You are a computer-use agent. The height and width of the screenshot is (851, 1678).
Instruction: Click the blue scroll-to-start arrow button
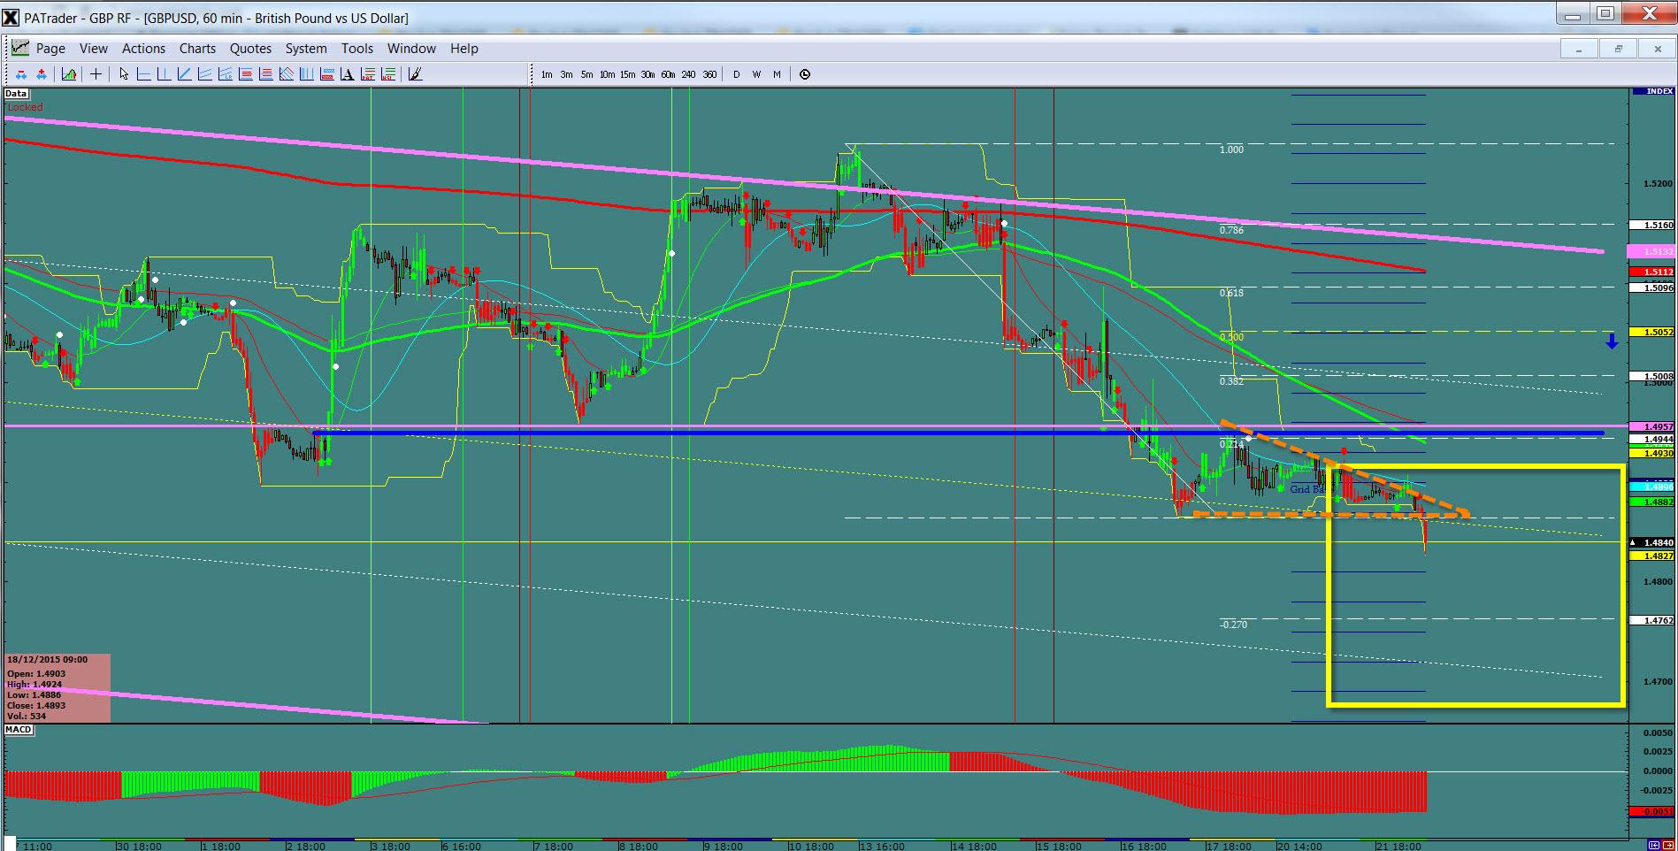tap(1653, 846)
